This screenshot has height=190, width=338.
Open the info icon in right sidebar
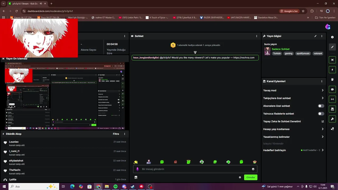point(332,37)
